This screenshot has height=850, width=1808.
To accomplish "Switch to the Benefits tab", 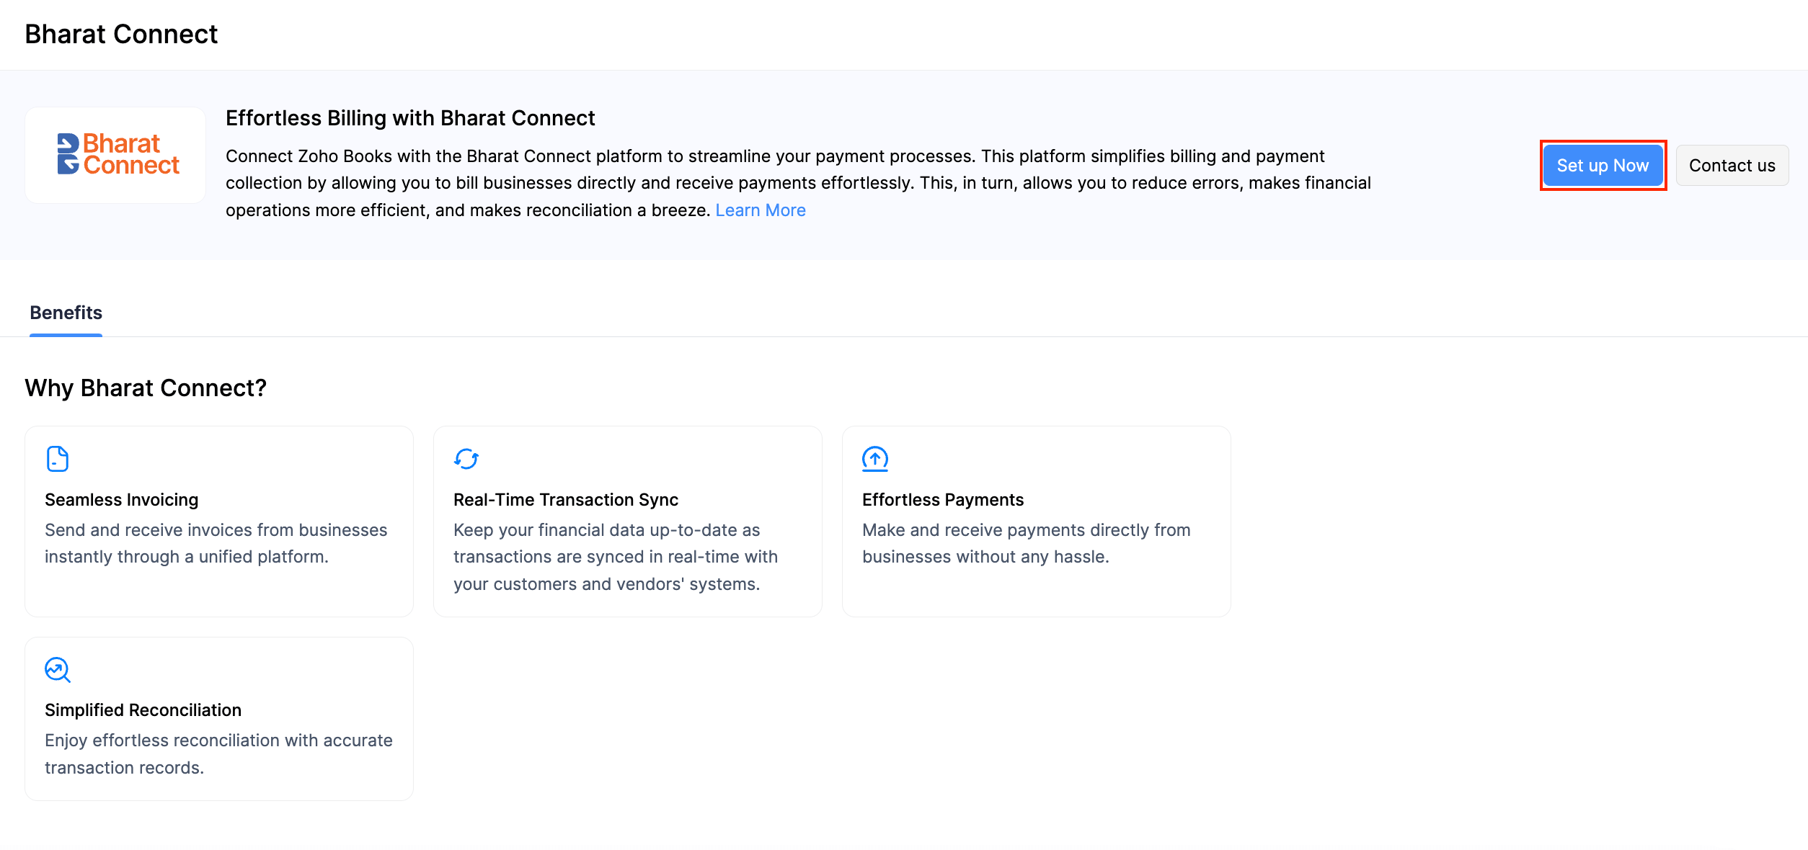I will pos(66,313).
